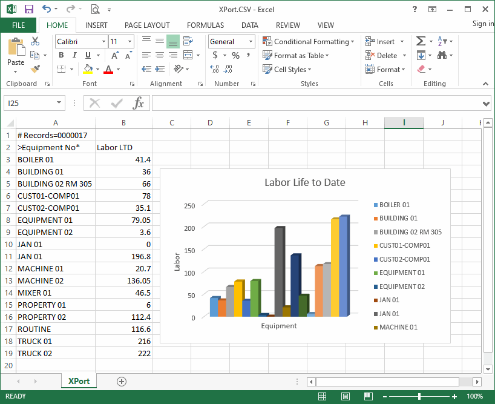Undo the last action
The image size is (495, 404).
[x=47, y=9]
